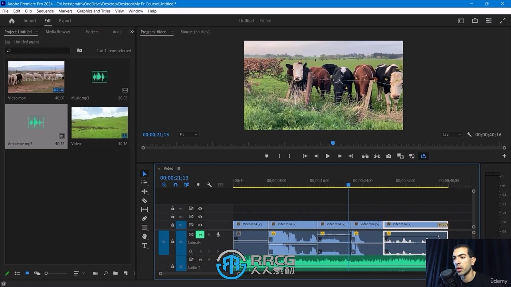
Task: Solo the Animals A1 track
Action: tap(209, 235)
